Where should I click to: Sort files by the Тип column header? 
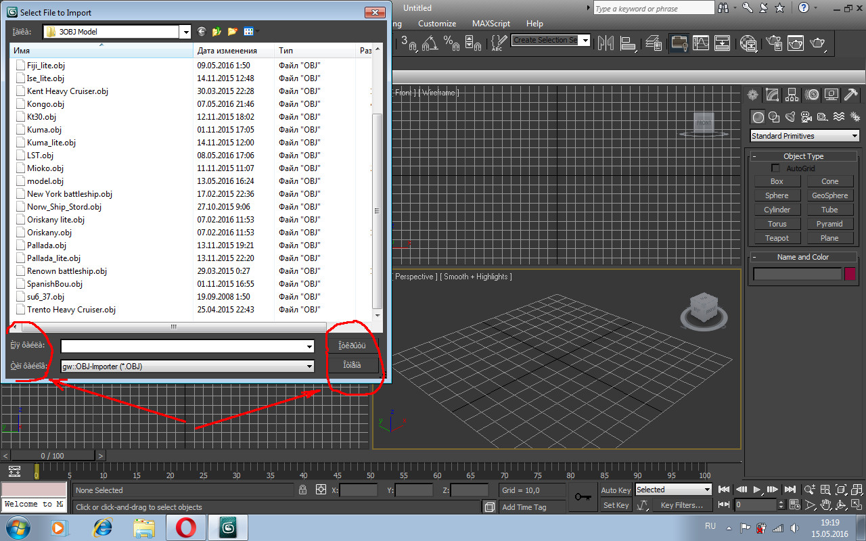315,51
